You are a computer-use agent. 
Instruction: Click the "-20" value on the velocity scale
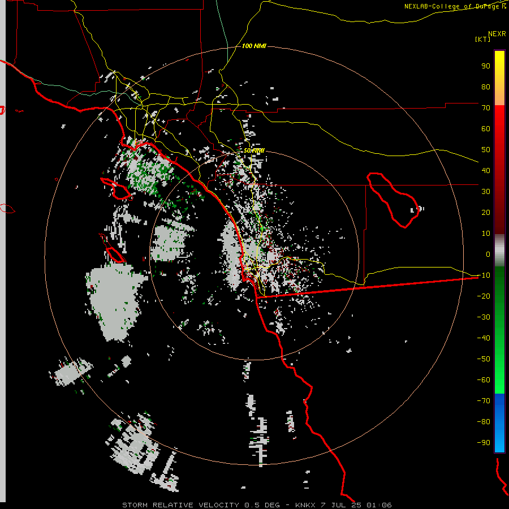coord(484,296)
